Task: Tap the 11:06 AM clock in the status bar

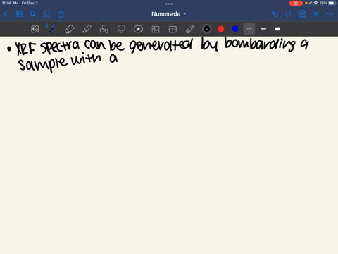Action: pyautogui.click(x=10, y=3)
